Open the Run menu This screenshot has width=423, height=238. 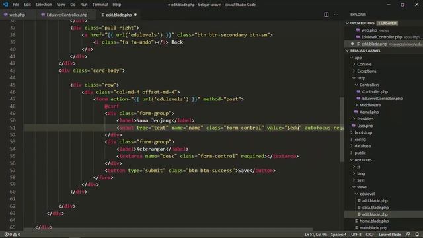tap(84, 5)
